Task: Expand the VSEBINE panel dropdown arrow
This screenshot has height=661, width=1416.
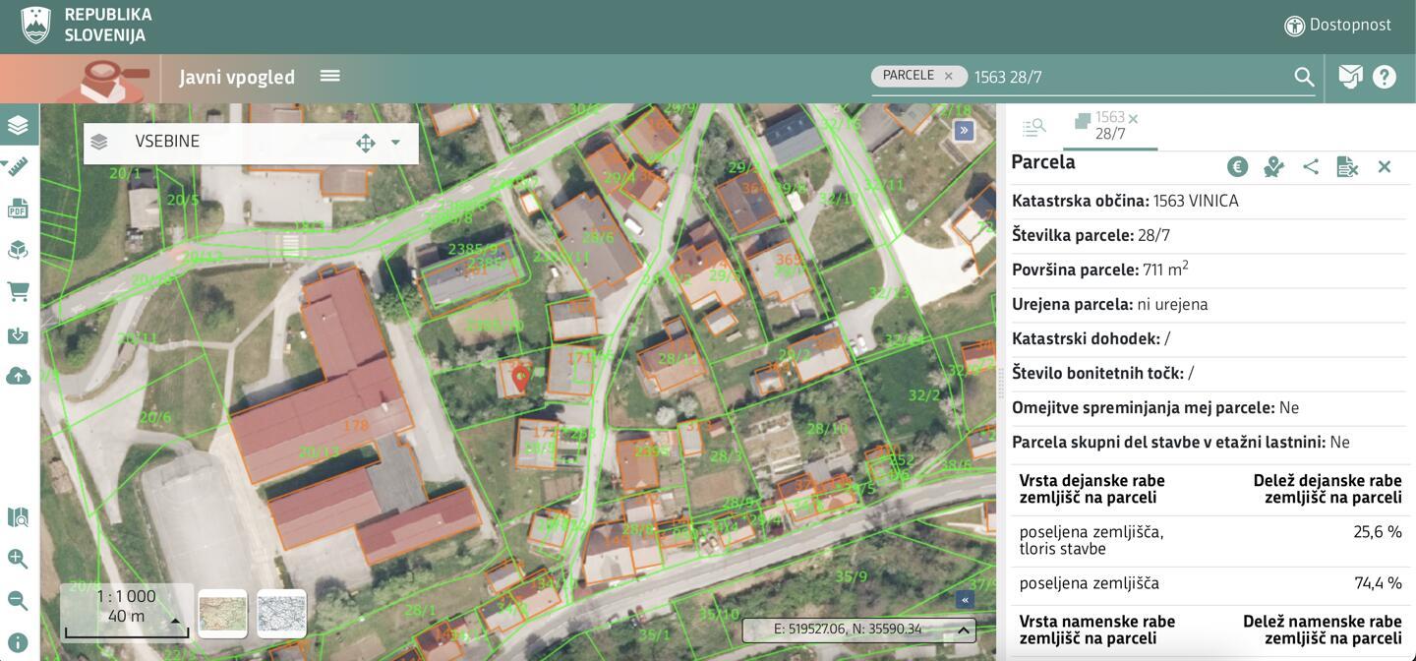Action: pyautogui.click(x=395, y=143)
